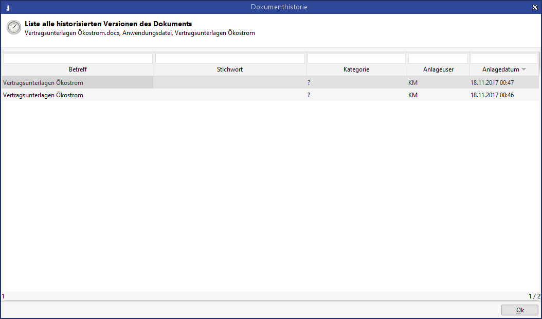Click the Betreff cell in first row

pyautogui.click(x=43, y=83)
